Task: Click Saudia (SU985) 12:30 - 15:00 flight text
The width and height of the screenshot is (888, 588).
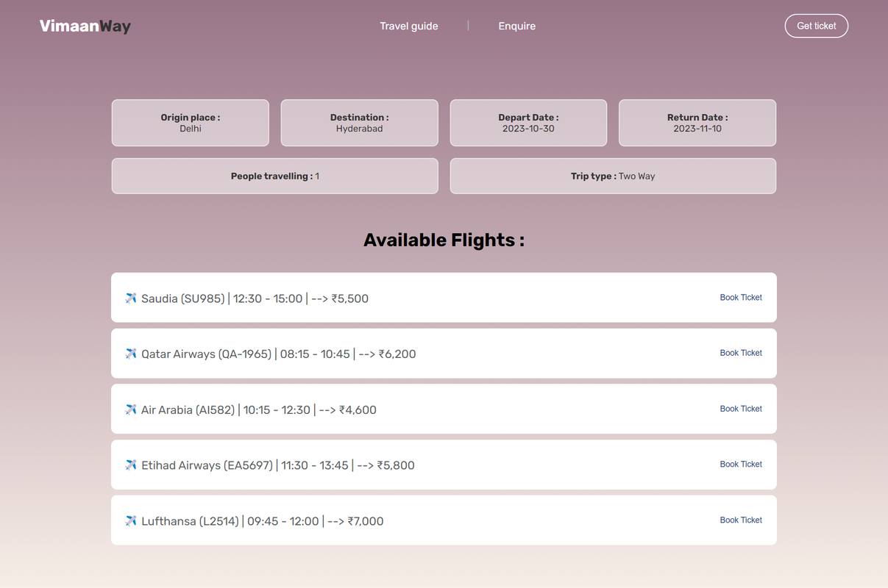Action: coord(255,298)
